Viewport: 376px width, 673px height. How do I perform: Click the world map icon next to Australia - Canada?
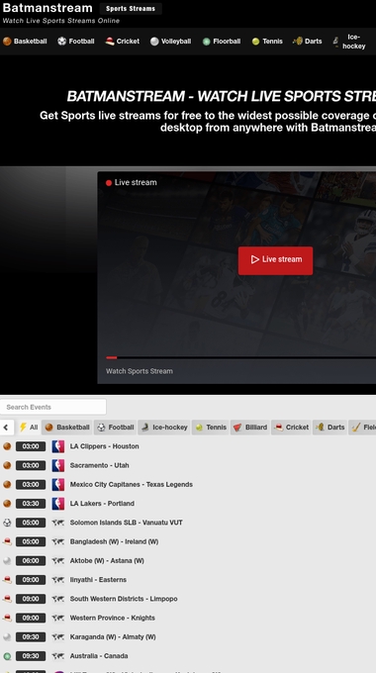tap(58, 656)
